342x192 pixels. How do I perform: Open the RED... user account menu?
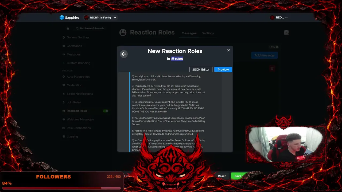coord(279,18)
